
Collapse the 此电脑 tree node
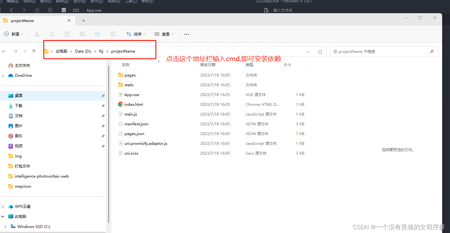tap(3, 217)
